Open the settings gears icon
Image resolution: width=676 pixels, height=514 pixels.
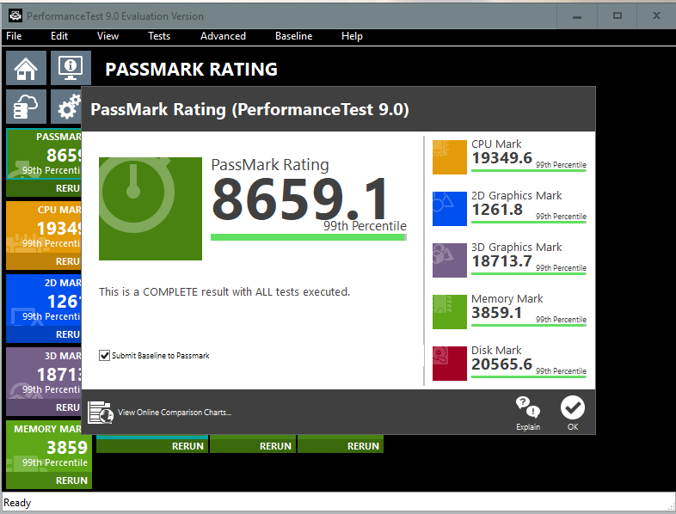click(66, 107)
